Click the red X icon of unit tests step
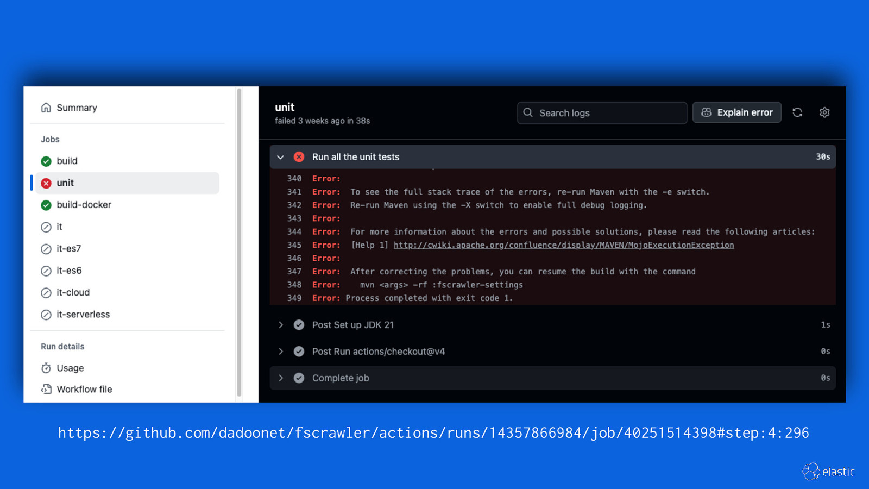This screenshot has width=869, height=489. (299, 157)
